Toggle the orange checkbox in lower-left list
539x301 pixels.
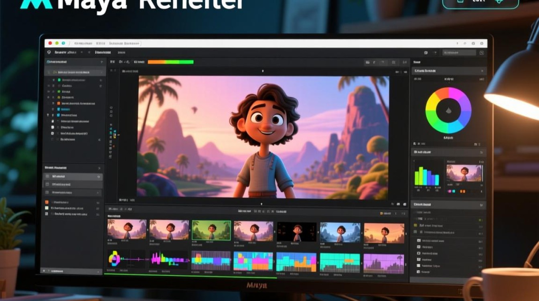tap(47, 202)
